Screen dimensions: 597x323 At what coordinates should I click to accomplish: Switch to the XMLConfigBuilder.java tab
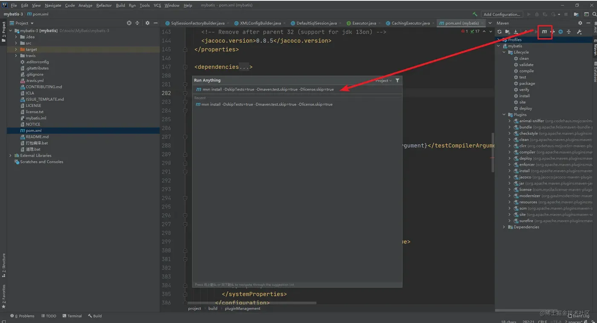(260, 23)
